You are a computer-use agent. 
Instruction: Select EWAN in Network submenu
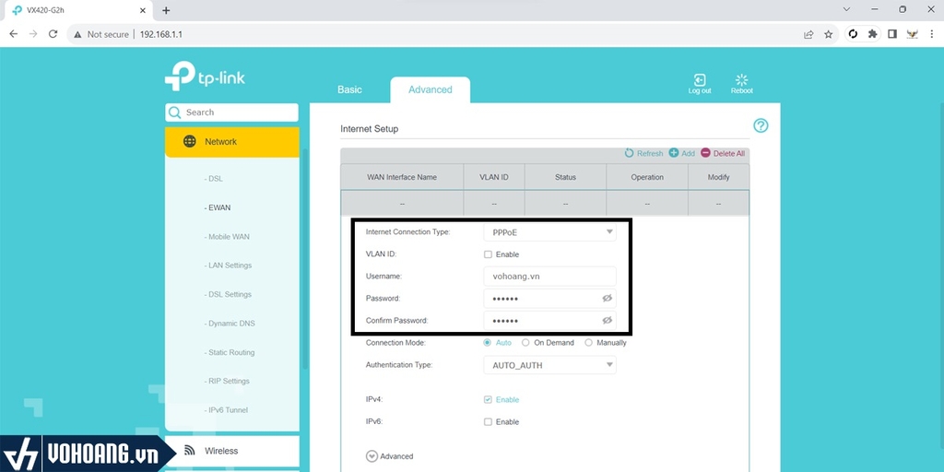pos(218,207)
